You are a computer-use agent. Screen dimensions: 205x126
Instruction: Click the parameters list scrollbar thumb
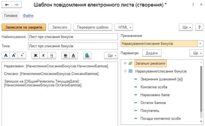[x=201, y=89]
